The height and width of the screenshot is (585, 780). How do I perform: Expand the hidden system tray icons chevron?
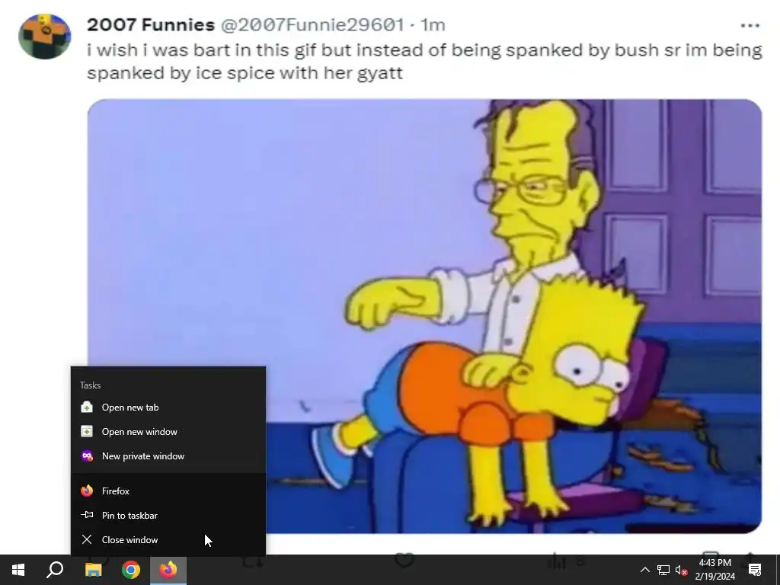coord(644,570)
